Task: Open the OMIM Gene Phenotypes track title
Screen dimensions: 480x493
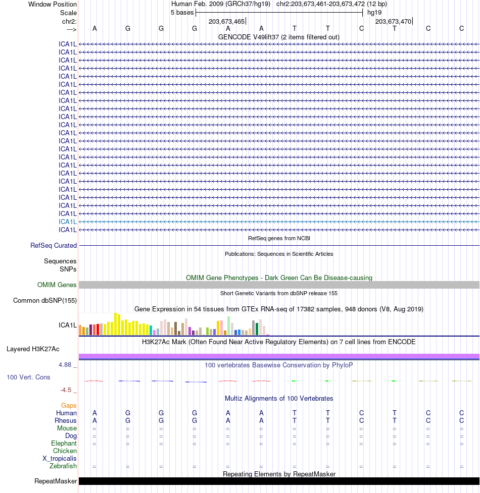Action: pyautogui.click(x=279, y=278)
